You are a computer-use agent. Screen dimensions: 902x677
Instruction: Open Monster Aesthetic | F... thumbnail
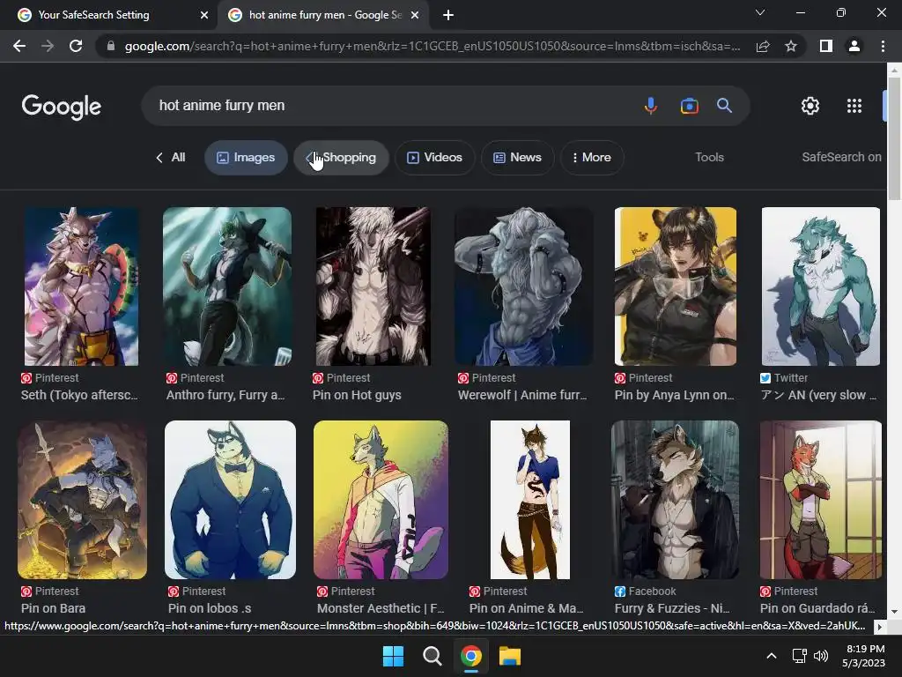[381, 500]
